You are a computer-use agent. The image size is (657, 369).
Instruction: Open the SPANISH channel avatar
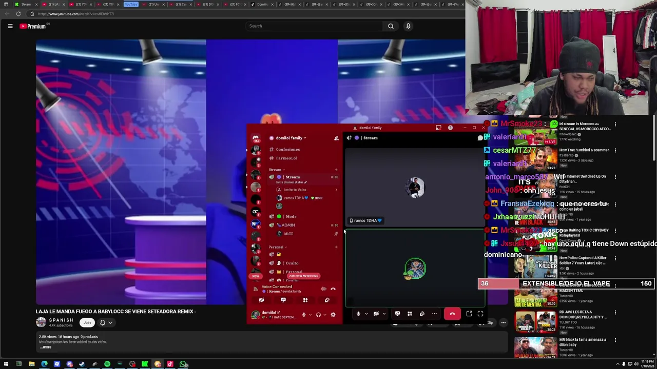[x=41, y=322]
